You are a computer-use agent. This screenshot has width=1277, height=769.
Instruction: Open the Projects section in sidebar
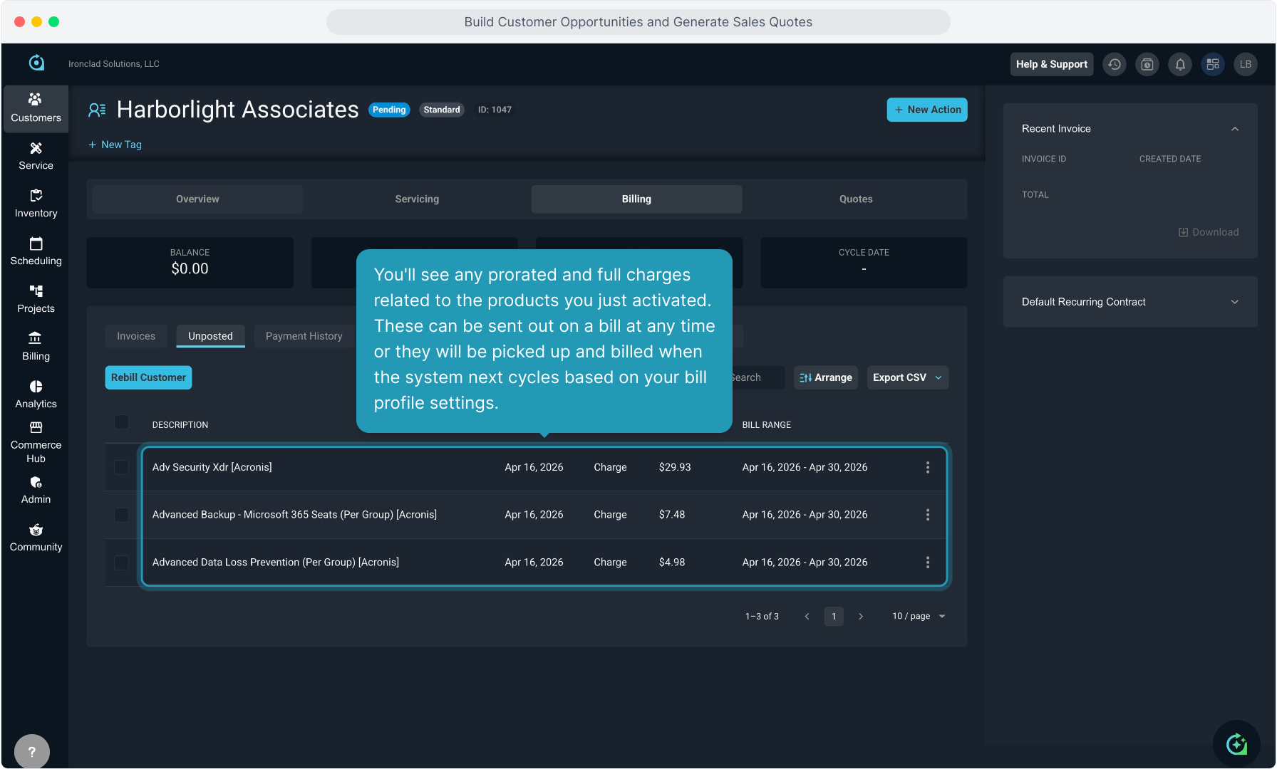coord(36,298)
